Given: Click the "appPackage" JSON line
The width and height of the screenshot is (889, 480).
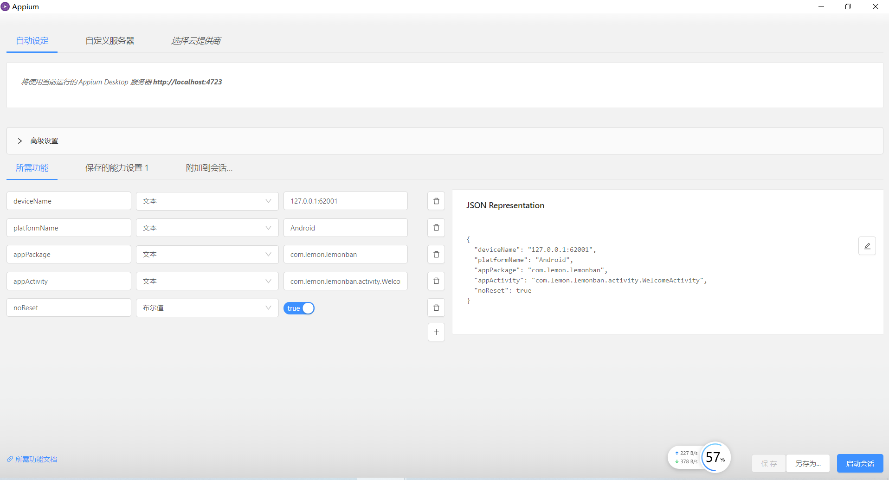Looking at the screenshot, I should point(541,270).
